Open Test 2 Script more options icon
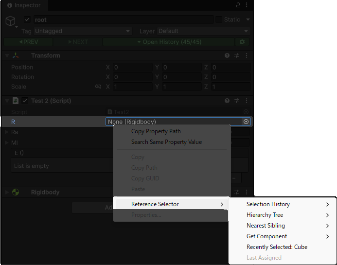337x265 pixels. tap(247, 101)
